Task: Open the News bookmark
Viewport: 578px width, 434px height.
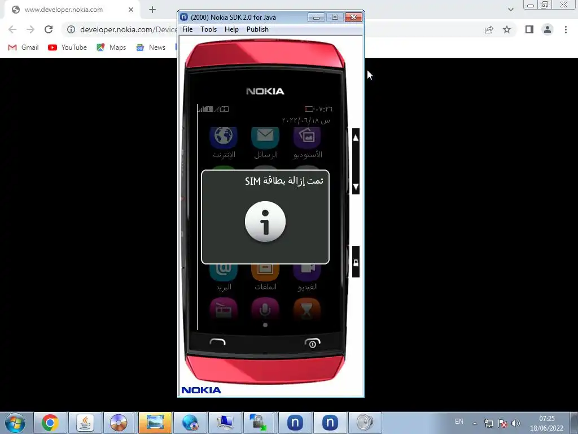Action: pyautogui.click(x=151, y=47)
